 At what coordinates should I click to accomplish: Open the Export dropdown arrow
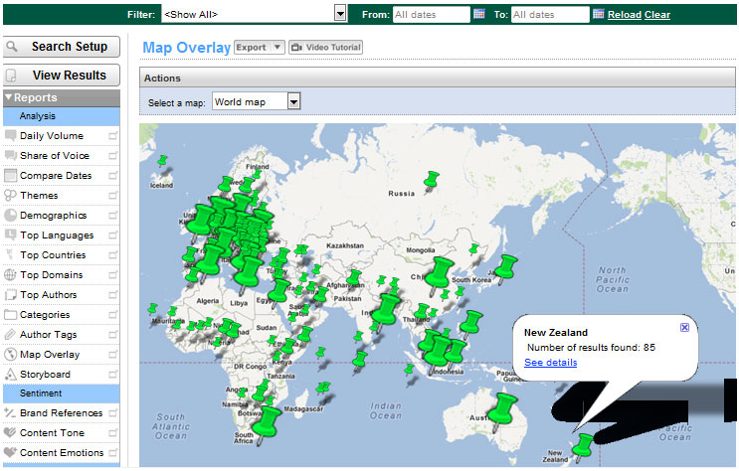click(x=277, y=47)
